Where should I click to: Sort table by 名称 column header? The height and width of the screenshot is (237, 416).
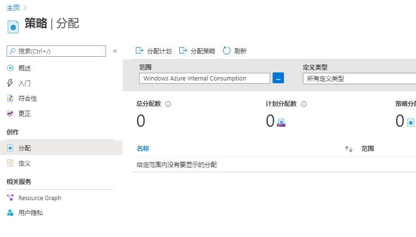tap(143, 149)
